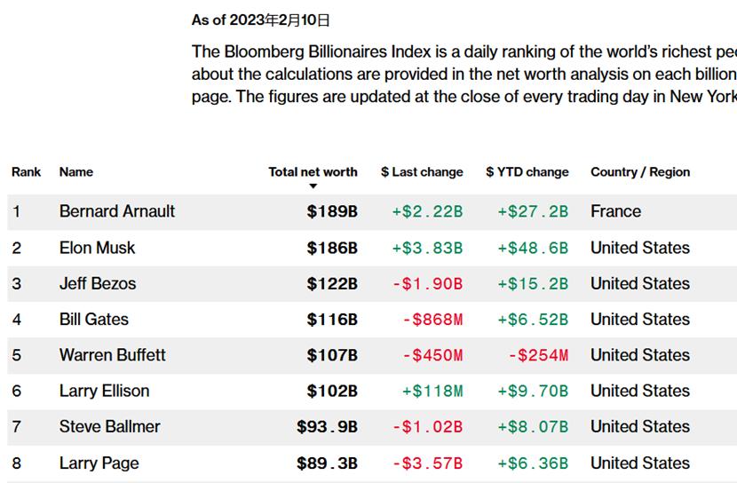The width and height of the screenshot is (737, 483).
Task: Open Jeff Bezos's profile link
Action: point(98,284)
